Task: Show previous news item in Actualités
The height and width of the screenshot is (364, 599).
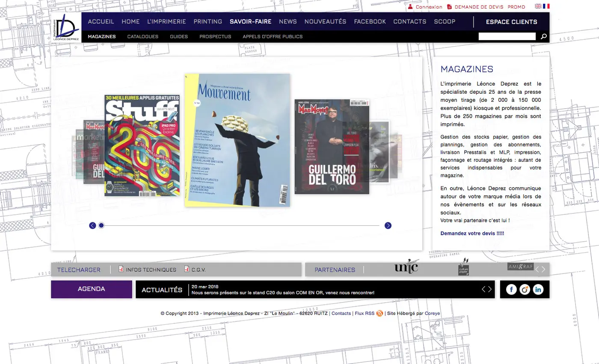Action: coord(484,289)
